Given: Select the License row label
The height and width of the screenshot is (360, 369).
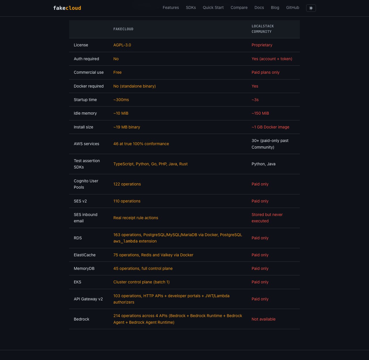Looking at the screenshot, I should coord(81,45).
